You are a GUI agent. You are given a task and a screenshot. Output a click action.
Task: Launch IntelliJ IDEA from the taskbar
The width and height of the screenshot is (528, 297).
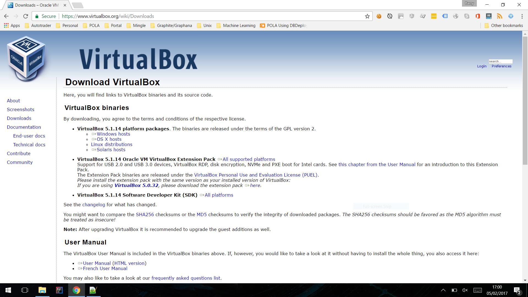(x=59, y=290)
